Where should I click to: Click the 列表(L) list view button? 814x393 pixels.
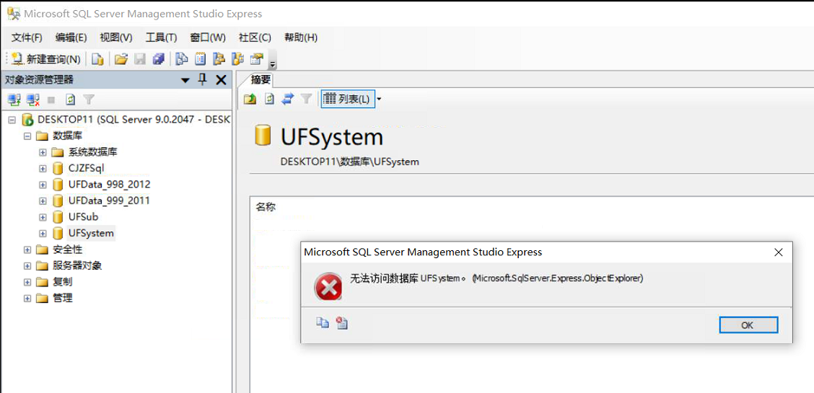[x=347, y=99]
